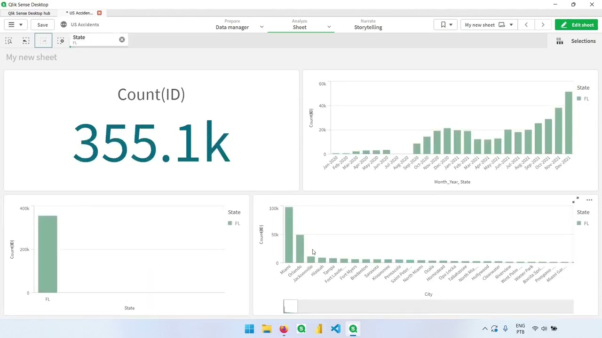Expand the City chart to fullscreen
This screenshot has width=602, height=338.
pyautogui.click(x=576, y=200)
